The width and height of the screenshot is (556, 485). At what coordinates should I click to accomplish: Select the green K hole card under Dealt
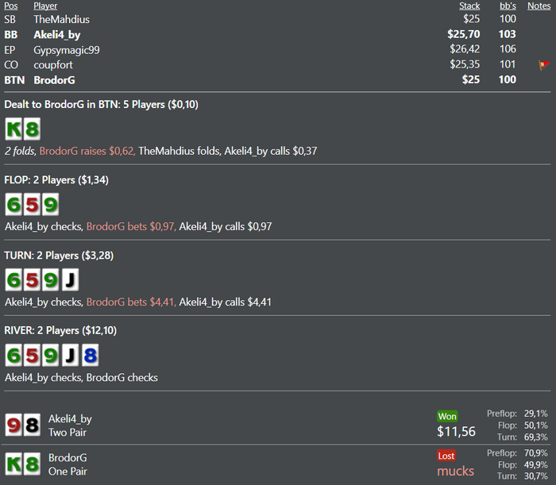click(x=14, y=129)
